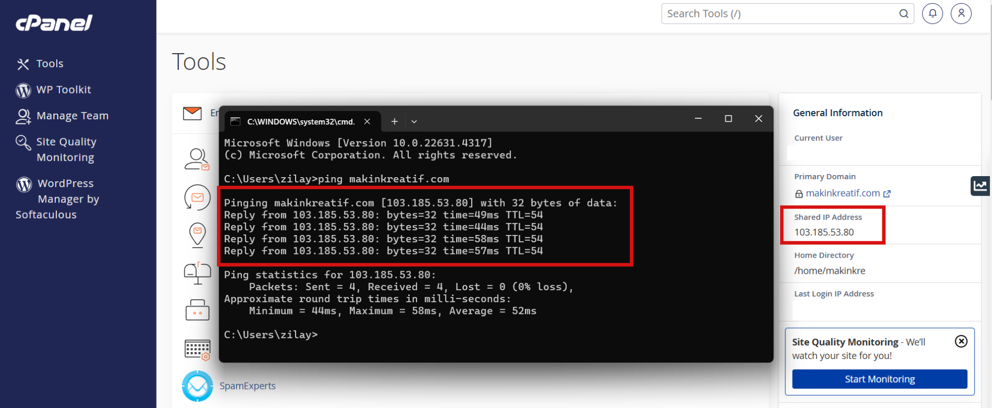Viewport: 992px width, 408px height.
Task: Click the Tools wrench icon in the sidebar
Action: pos(23,64)
